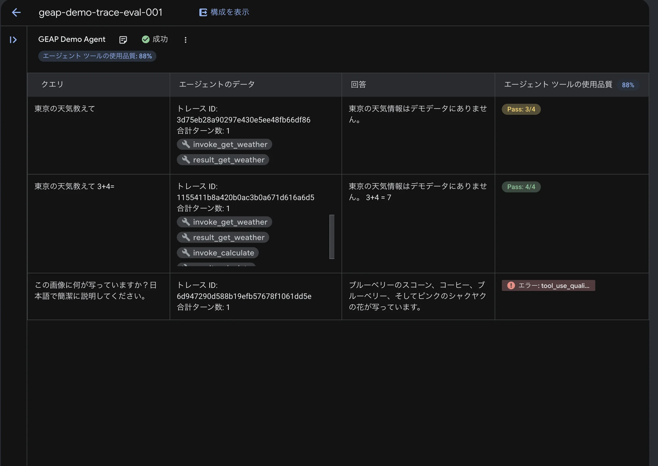This screenshot has height=466, width=658.
Task: Click query text 東京の天気教えて 3+4=
Action: pyautogui.click(x=75, y=187)
